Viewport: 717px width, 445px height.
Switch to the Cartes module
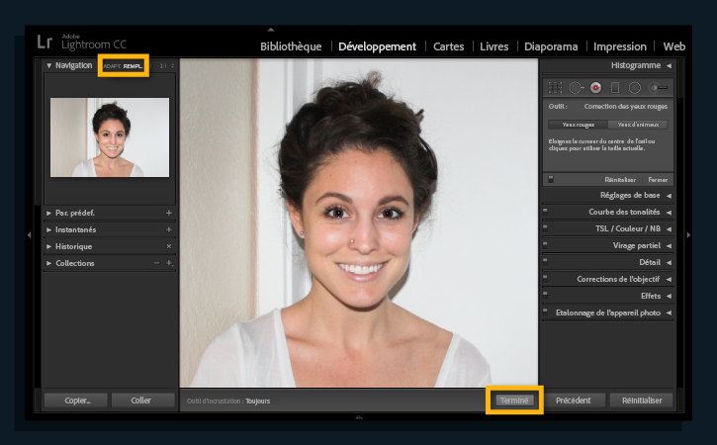(449, 46)
